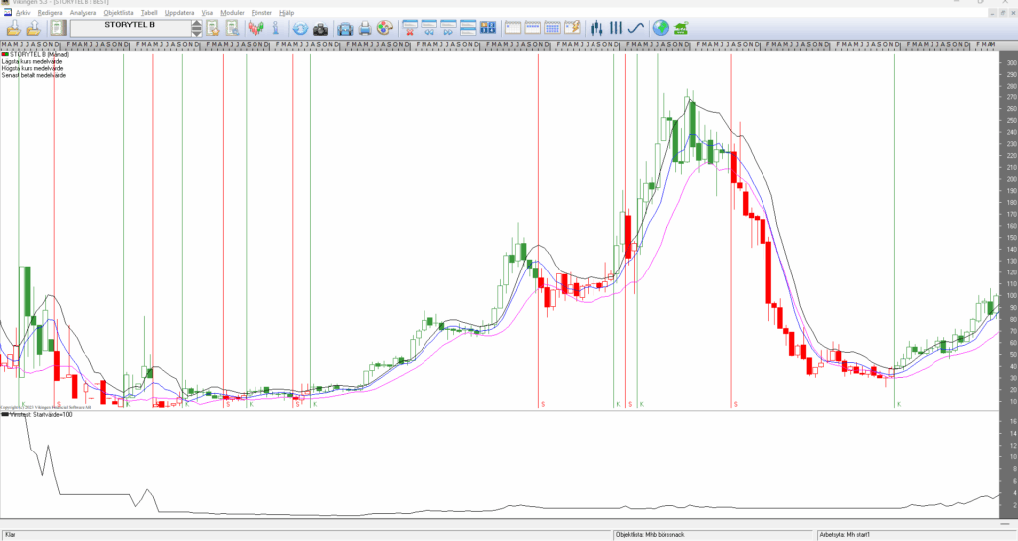This screenshot has height=541, width=1018.
Task: Click the green bull market icon
Action: [x=680, y=28]
